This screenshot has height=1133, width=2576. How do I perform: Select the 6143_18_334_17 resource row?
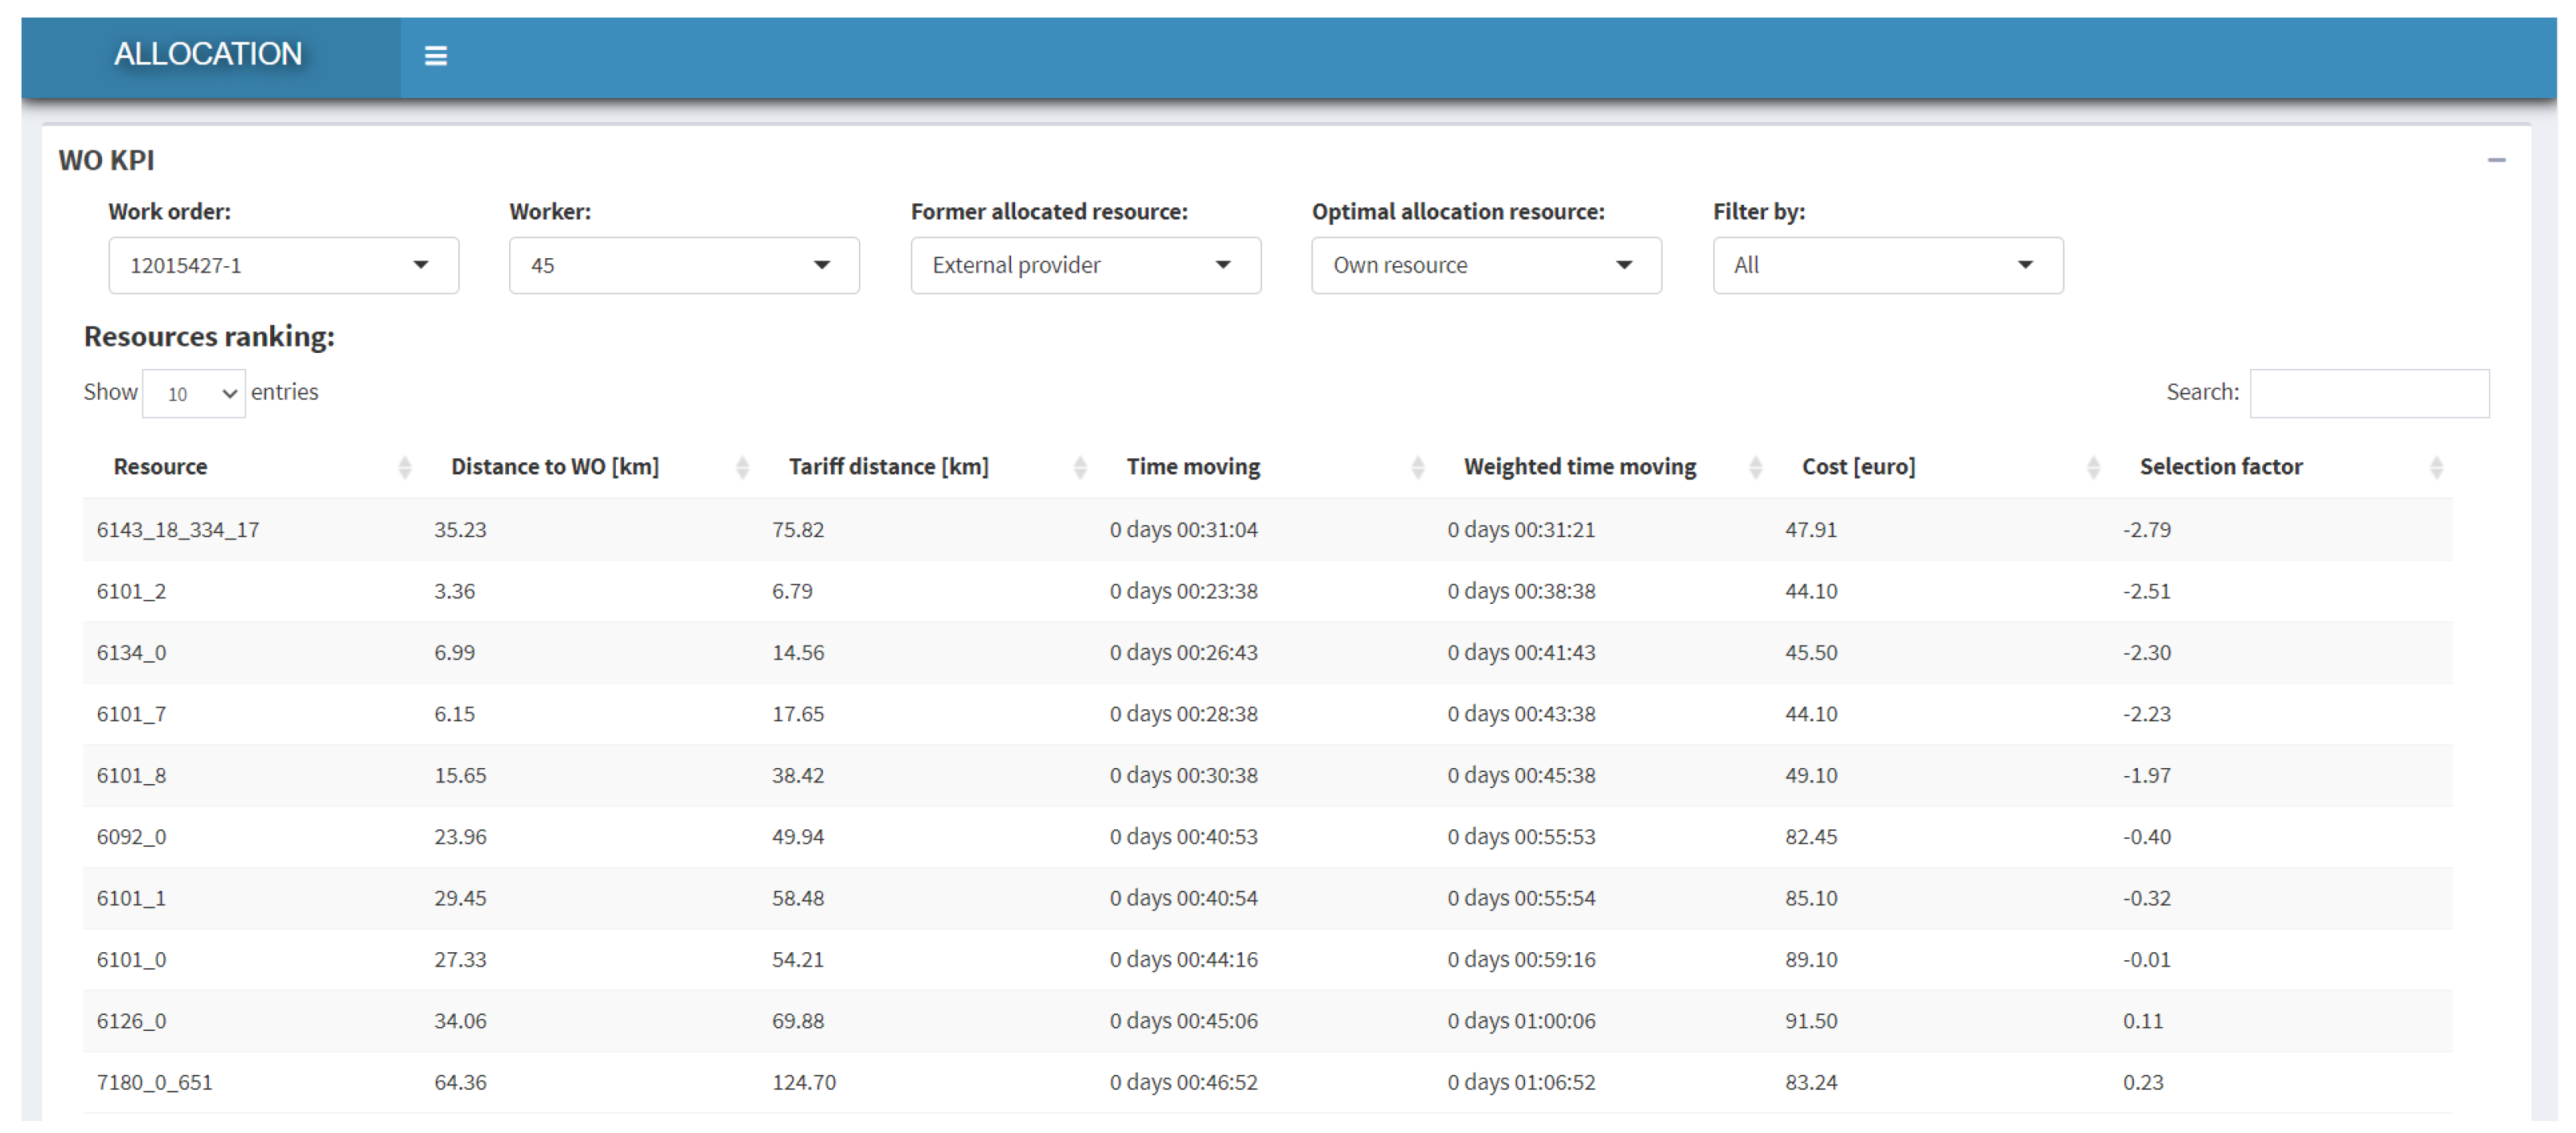(177, 530)
